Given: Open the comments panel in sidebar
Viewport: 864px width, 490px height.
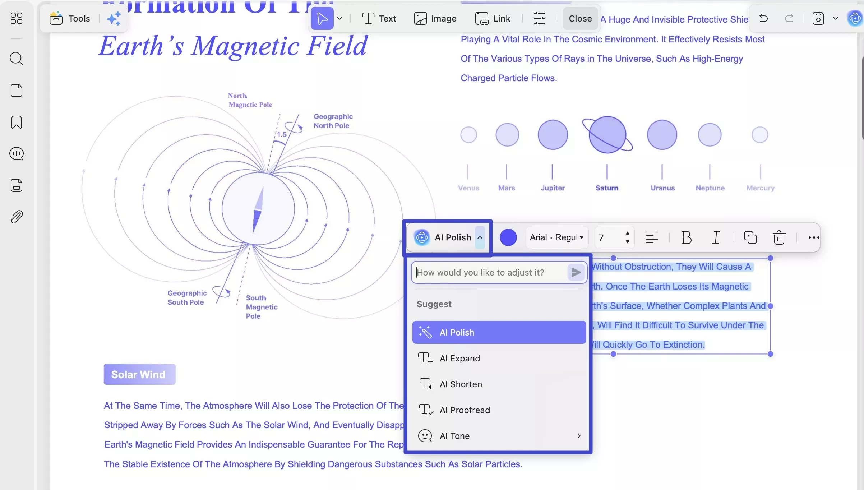Looking at the screenshot, I should [x=16, y=154].
